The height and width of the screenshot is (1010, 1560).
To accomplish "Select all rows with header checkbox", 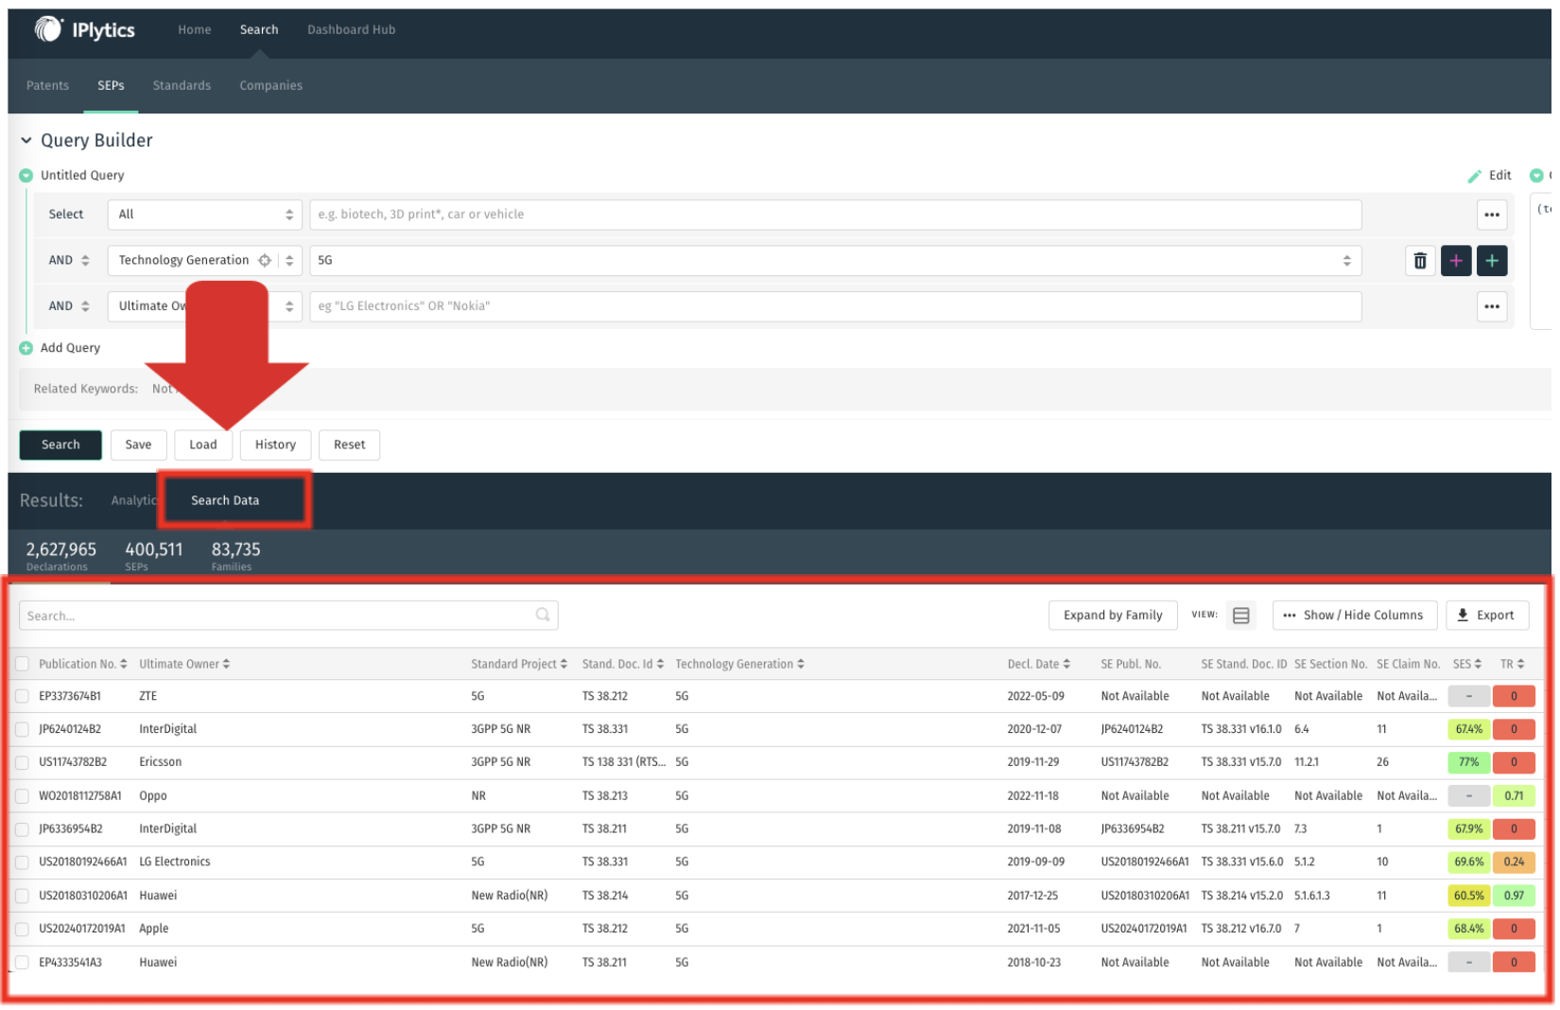I will [x=22, y=664].
